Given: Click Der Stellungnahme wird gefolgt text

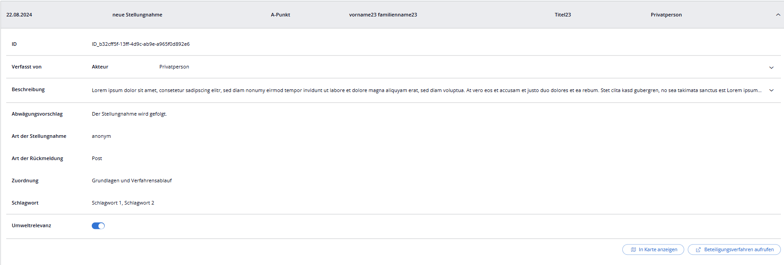Looking at the screenshot, I should 129,114.
